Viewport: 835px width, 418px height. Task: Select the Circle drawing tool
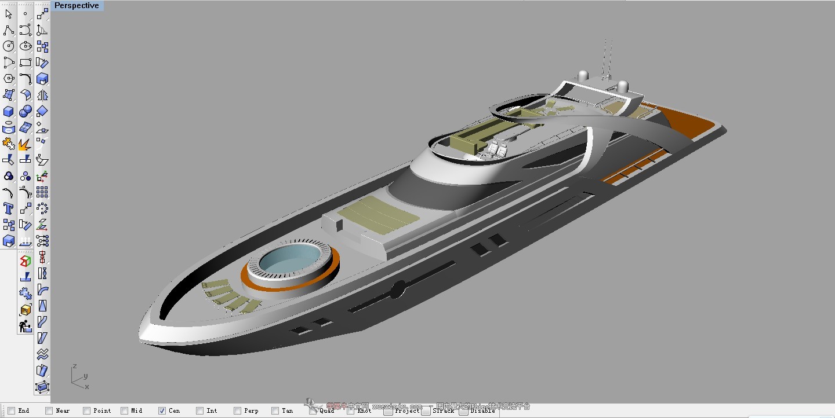coord(9,46)
